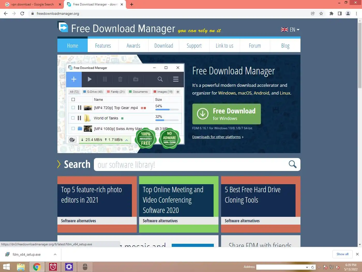Toggle Chrome side panel icon
This screenshot has height=272, width=362.
(x=340, y=13)
